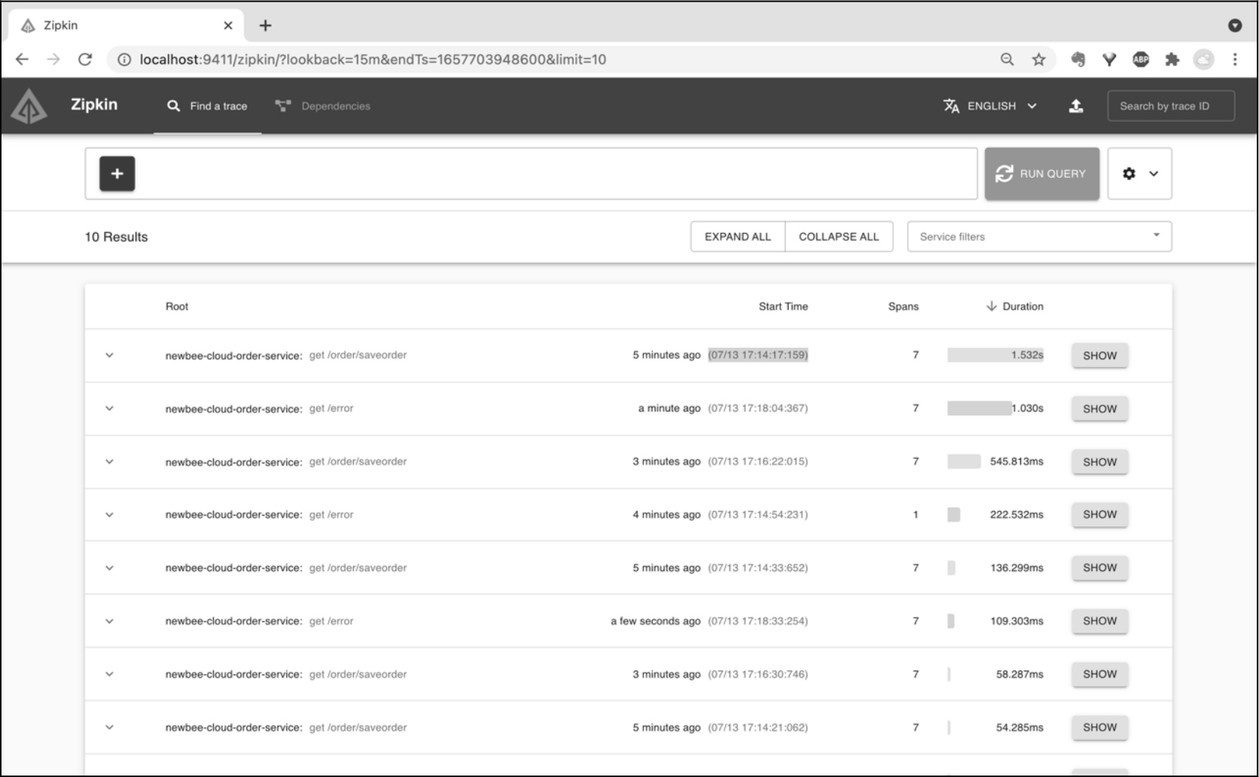
Task: Click the browser address bar URL
Action: (372, 59)
